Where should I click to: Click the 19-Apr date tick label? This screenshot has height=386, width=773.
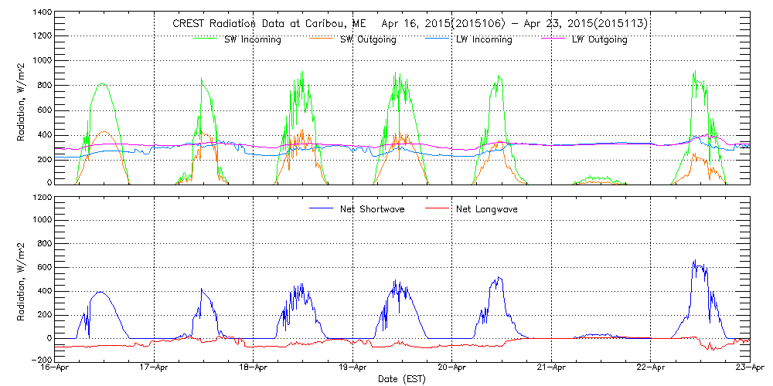(353, 368)
